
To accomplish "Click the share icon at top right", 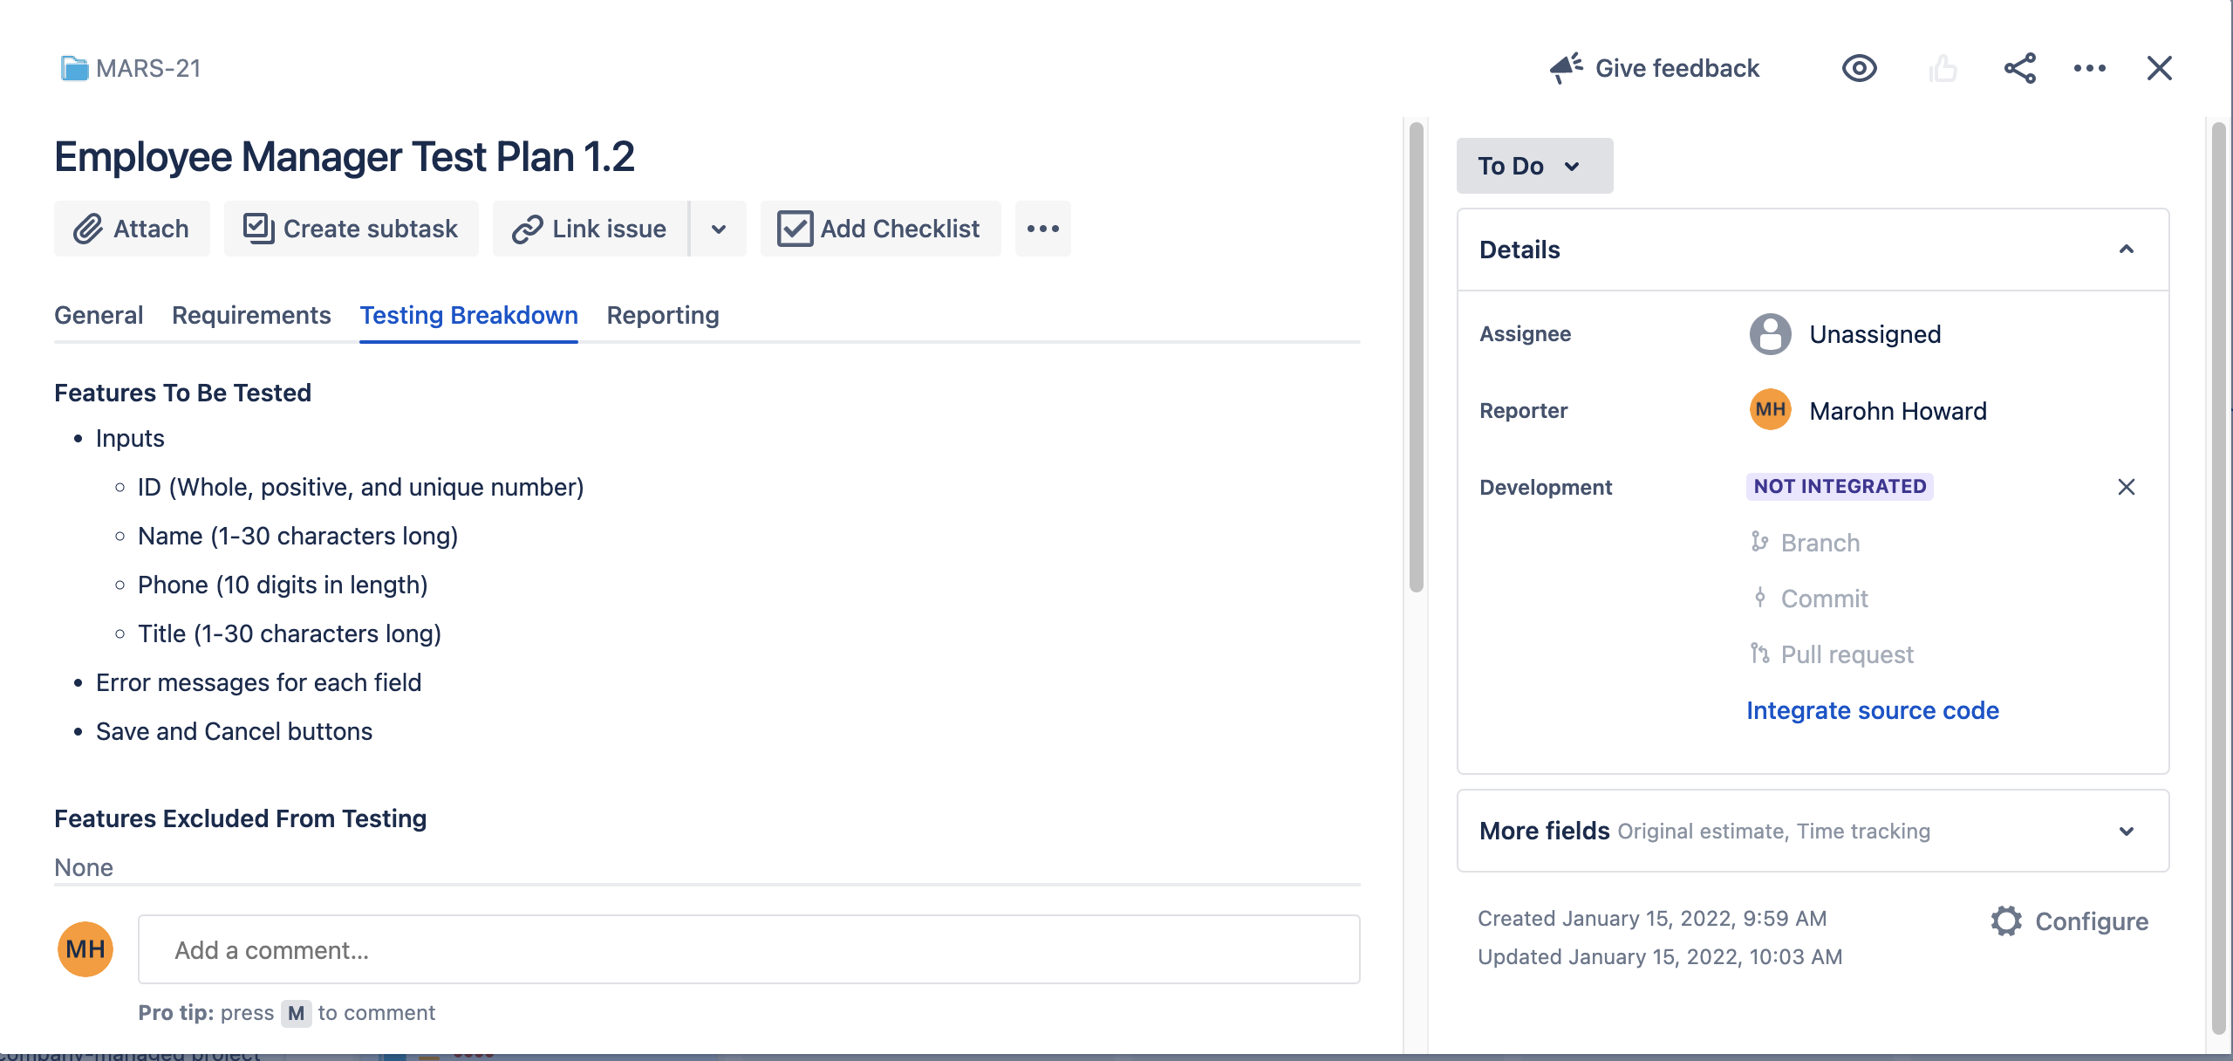I will tap(2020, 68).
